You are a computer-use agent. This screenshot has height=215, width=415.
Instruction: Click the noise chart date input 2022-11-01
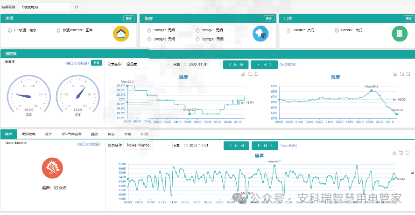pyautogui.click(x=201, y=146)
